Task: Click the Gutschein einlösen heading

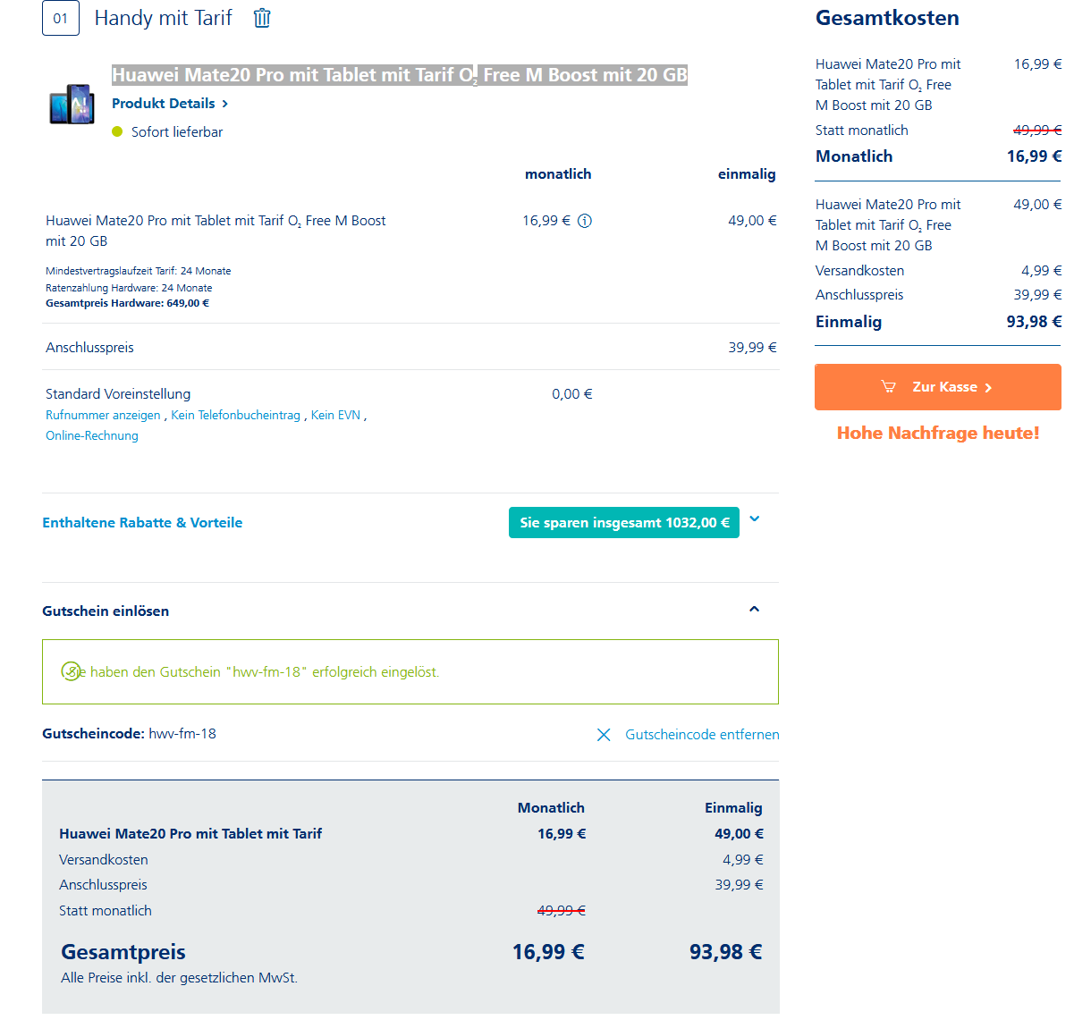Action: (x=106, y=611)
